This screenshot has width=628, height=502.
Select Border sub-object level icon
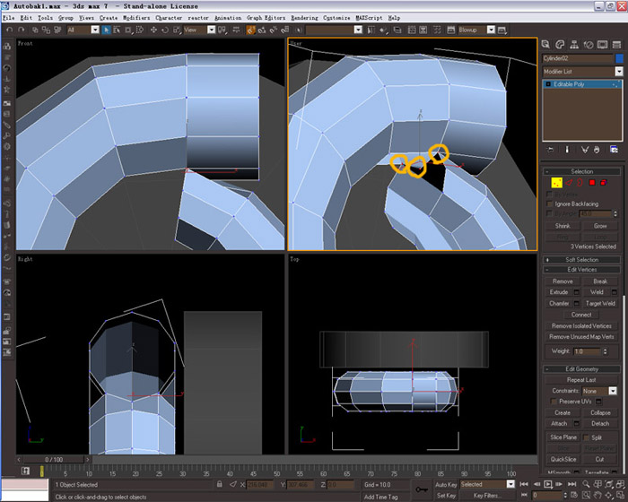(x=580, y=183)
